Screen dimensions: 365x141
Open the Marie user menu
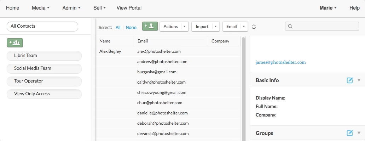pyautogui.click(x=328, y=8)
